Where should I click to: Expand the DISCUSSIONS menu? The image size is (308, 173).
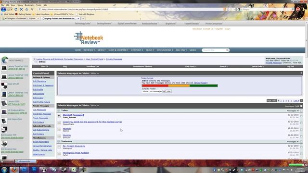pos(165,50)
